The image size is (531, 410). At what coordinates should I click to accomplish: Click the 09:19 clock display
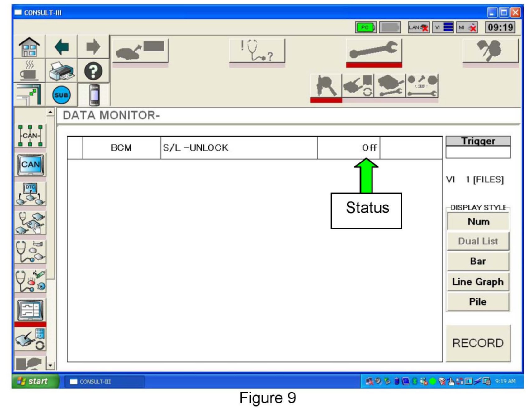click(500, 27)
